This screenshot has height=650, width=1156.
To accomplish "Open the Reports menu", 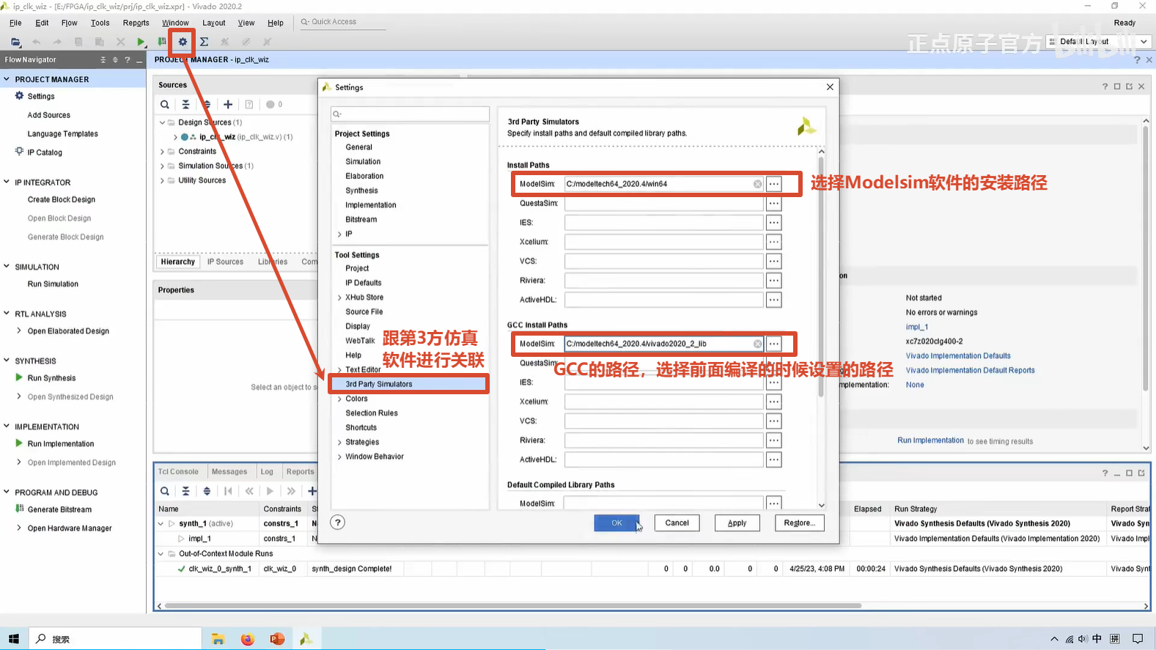I will (x=136, y=23).
